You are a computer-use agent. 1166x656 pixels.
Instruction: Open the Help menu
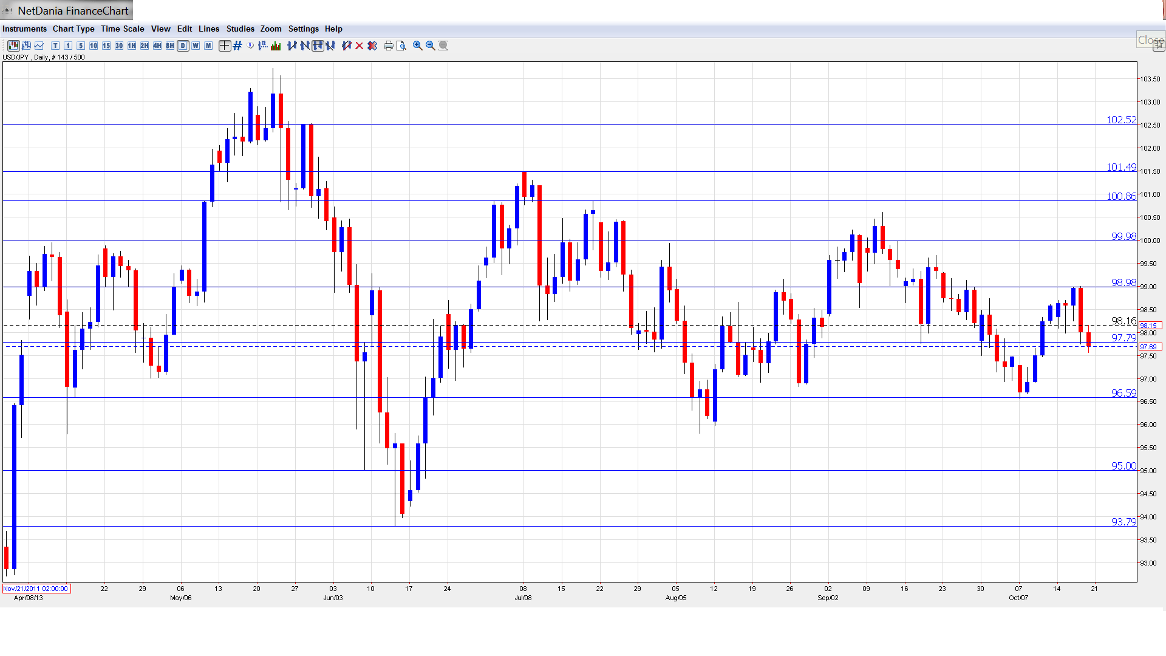click(333, 29)
